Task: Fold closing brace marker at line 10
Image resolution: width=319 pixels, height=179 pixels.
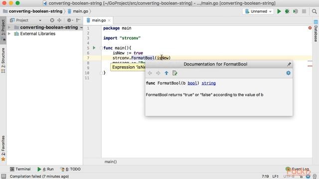Action: click(x=101, y=73)
